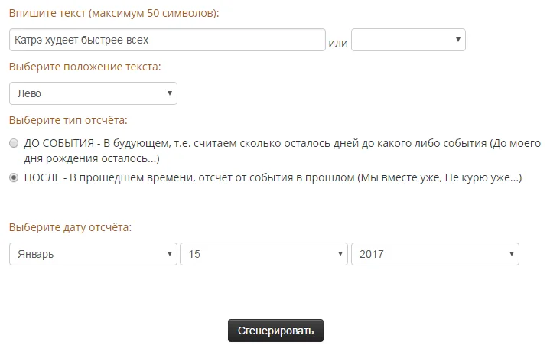The image size is (550, 355).
Task: Open the 'Лево' text position dropdown
Action: [93, 93]
